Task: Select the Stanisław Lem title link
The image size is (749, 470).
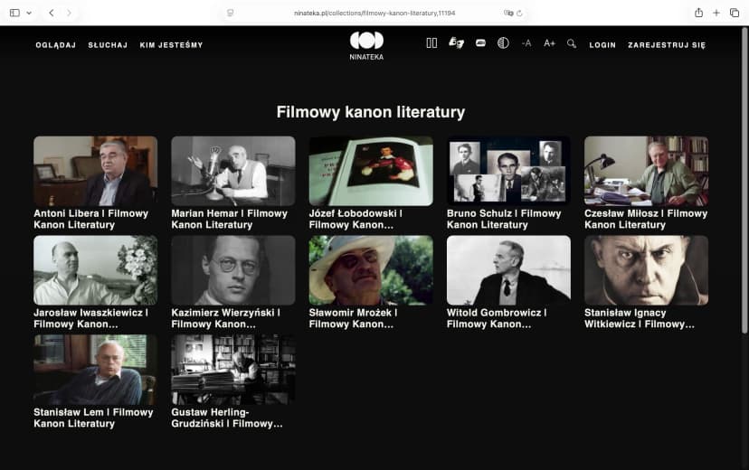Action: tap(93, 418)
